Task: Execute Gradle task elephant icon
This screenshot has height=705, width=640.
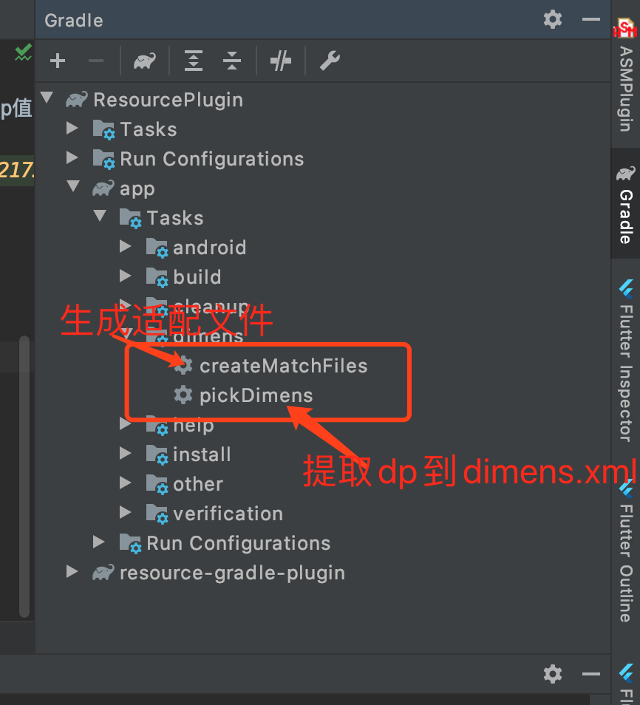Action: pos(145,61)
